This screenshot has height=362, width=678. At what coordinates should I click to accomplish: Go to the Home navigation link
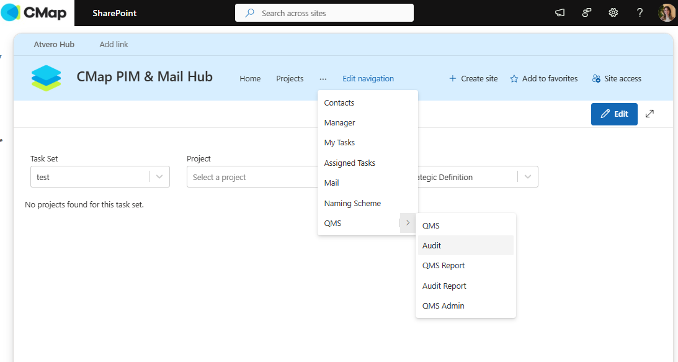(x=250, y=79)
